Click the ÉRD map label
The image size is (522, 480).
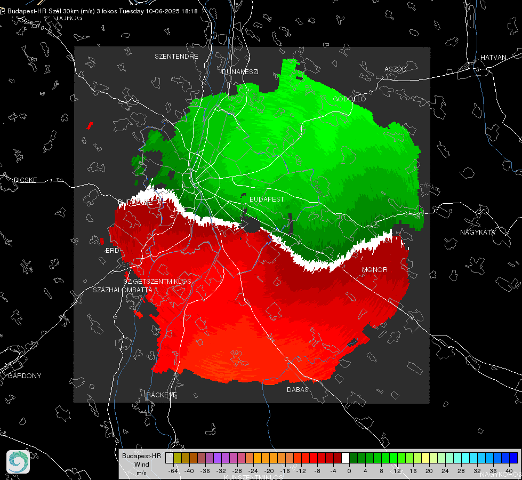pos(112,251)
